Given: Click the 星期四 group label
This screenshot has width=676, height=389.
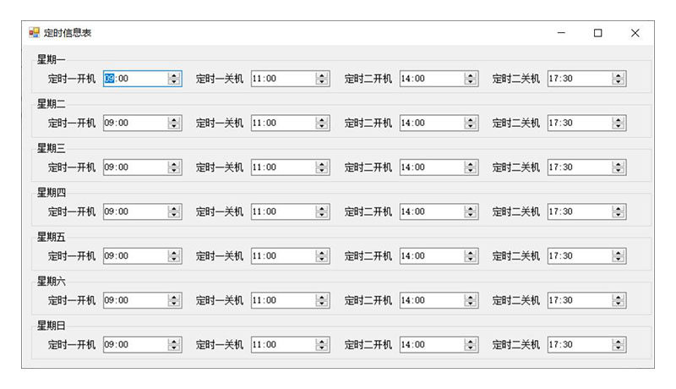Looking at the screenshot, I should point(51,193).
